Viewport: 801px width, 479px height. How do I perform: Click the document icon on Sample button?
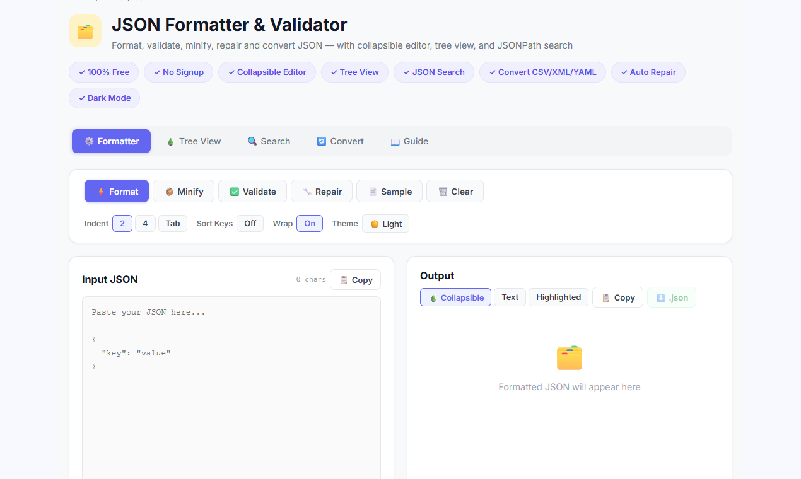[x=373, y=192]
